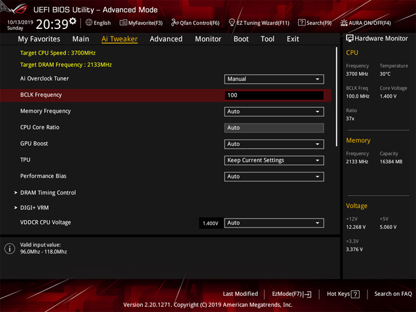Click the 16384 MB memory capacity value
416x312 pixels.
[x=391, y=162]
